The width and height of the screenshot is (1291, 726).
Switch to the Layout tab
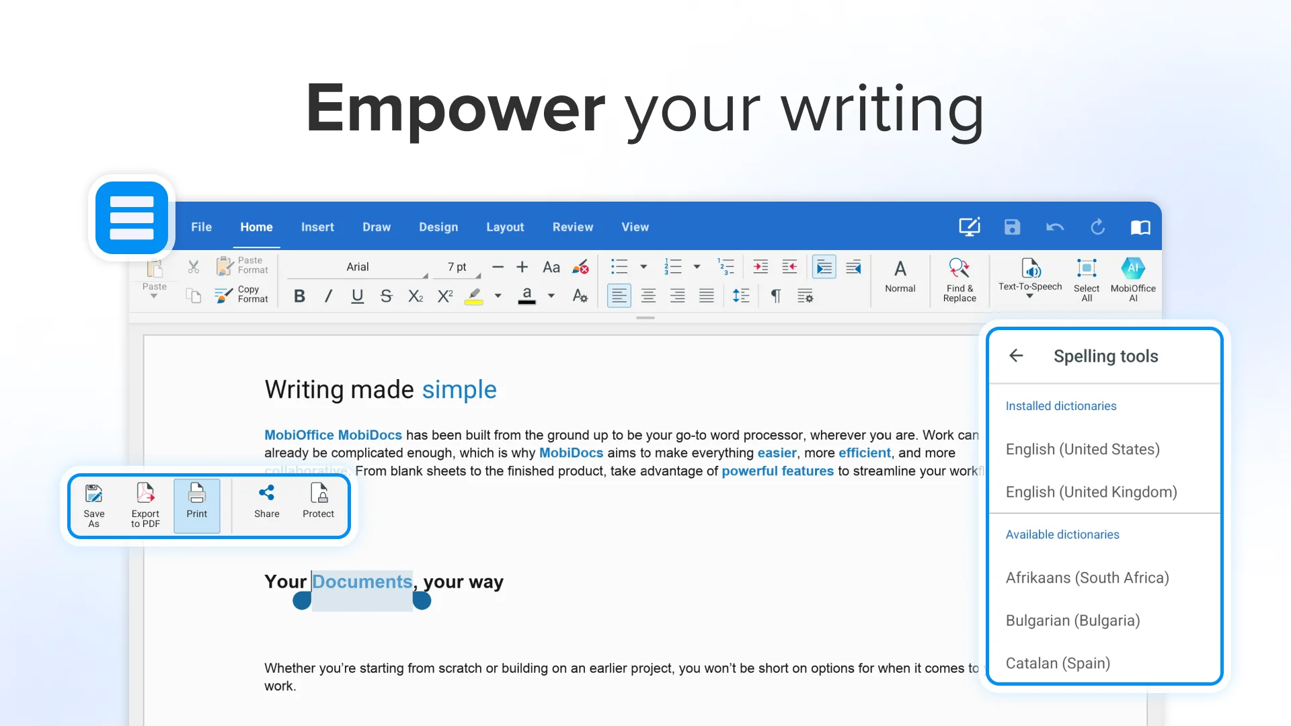(505, 227)
